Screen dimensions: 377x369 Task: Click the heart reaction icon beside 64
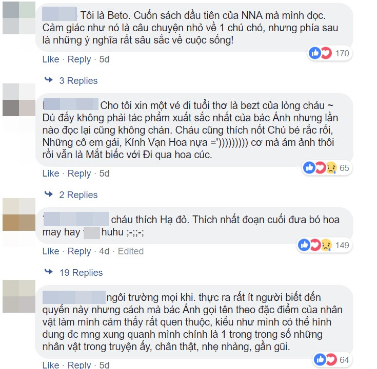331,359
